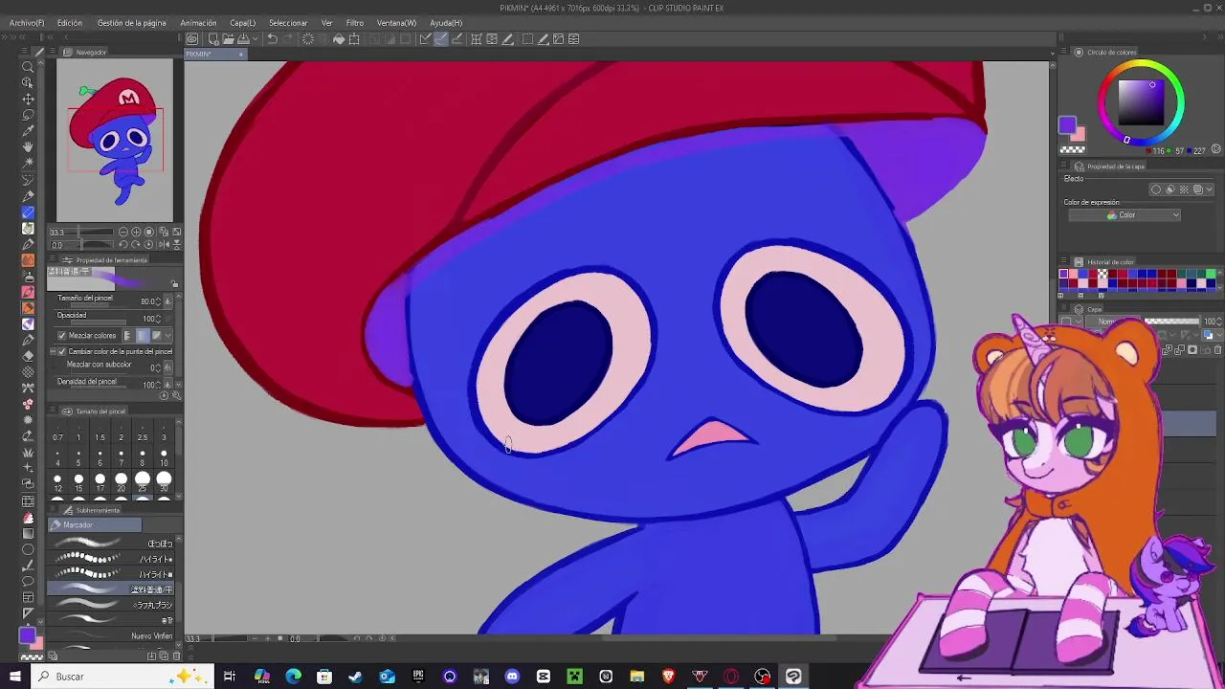Select the Zoom magnifier tool
The width and height of the screenshot is (1225, 689).
[28, 66]
